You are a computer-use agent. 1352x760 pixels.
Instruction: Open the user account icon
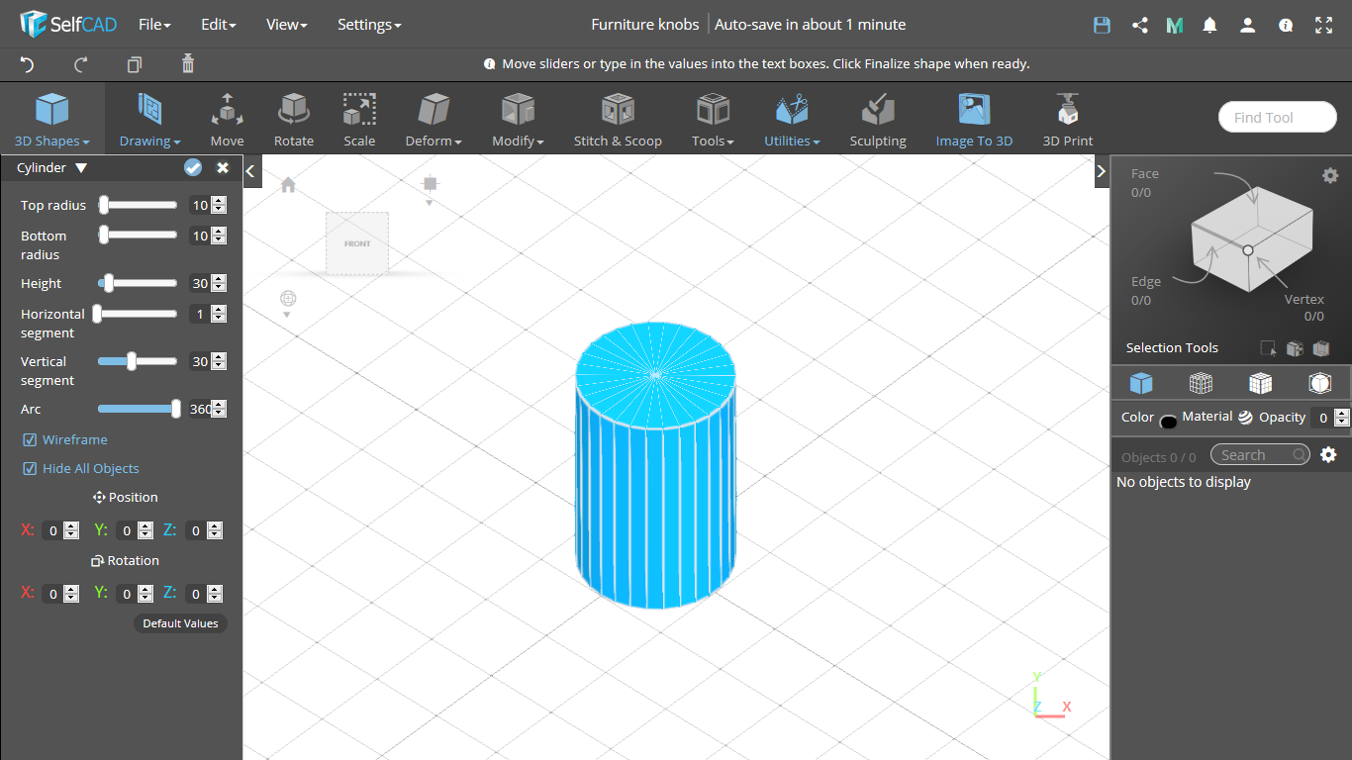1248,26
